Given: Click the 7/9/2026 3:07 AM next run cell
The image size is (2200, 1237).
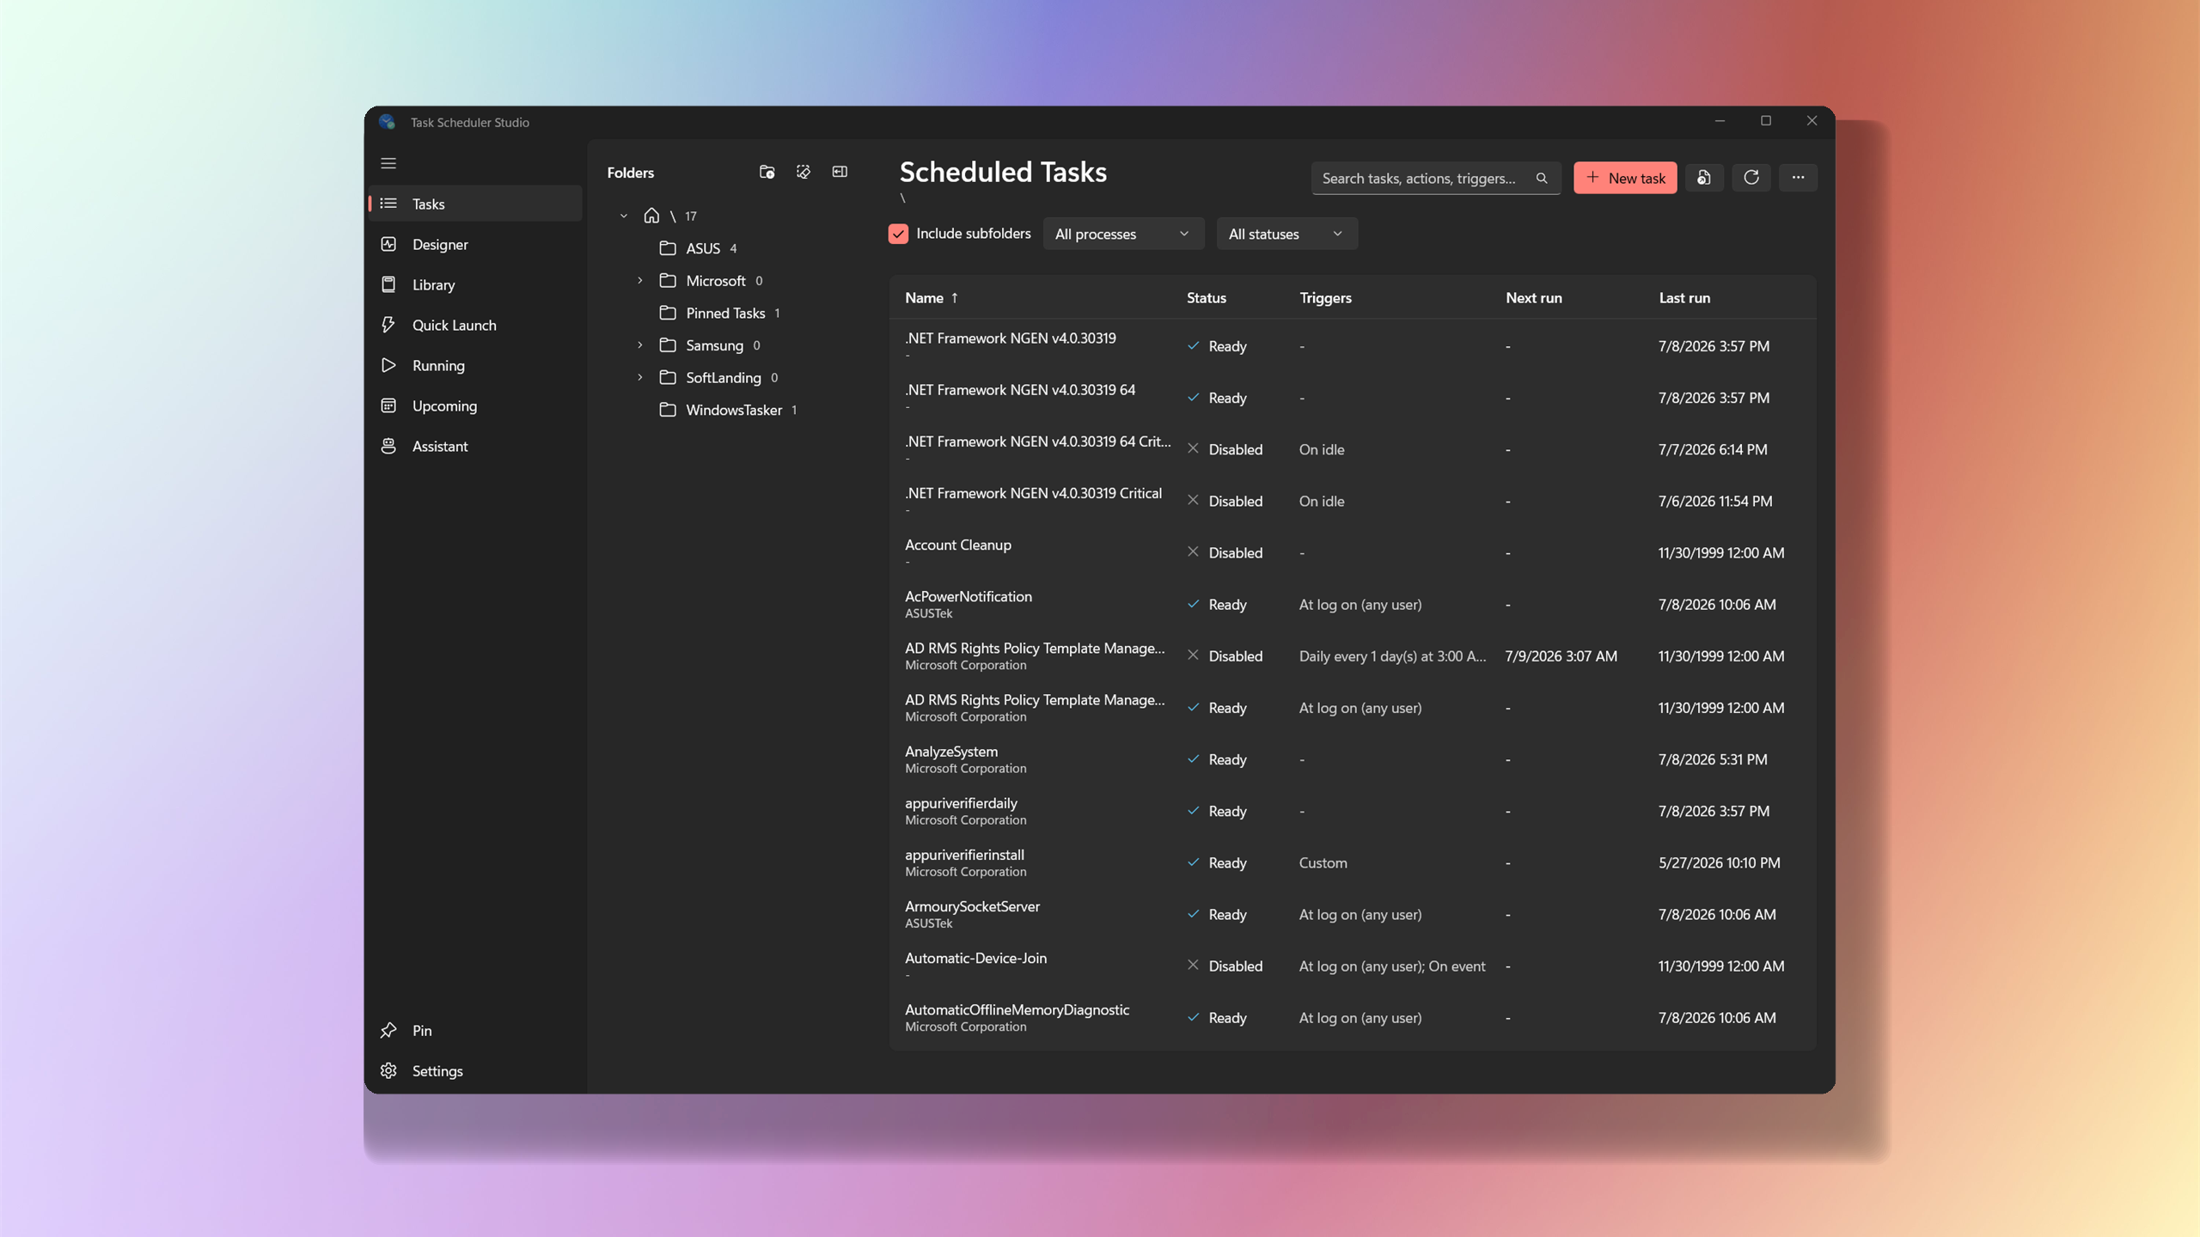Looking at the screenshot, I should [x=1561, y=656].
